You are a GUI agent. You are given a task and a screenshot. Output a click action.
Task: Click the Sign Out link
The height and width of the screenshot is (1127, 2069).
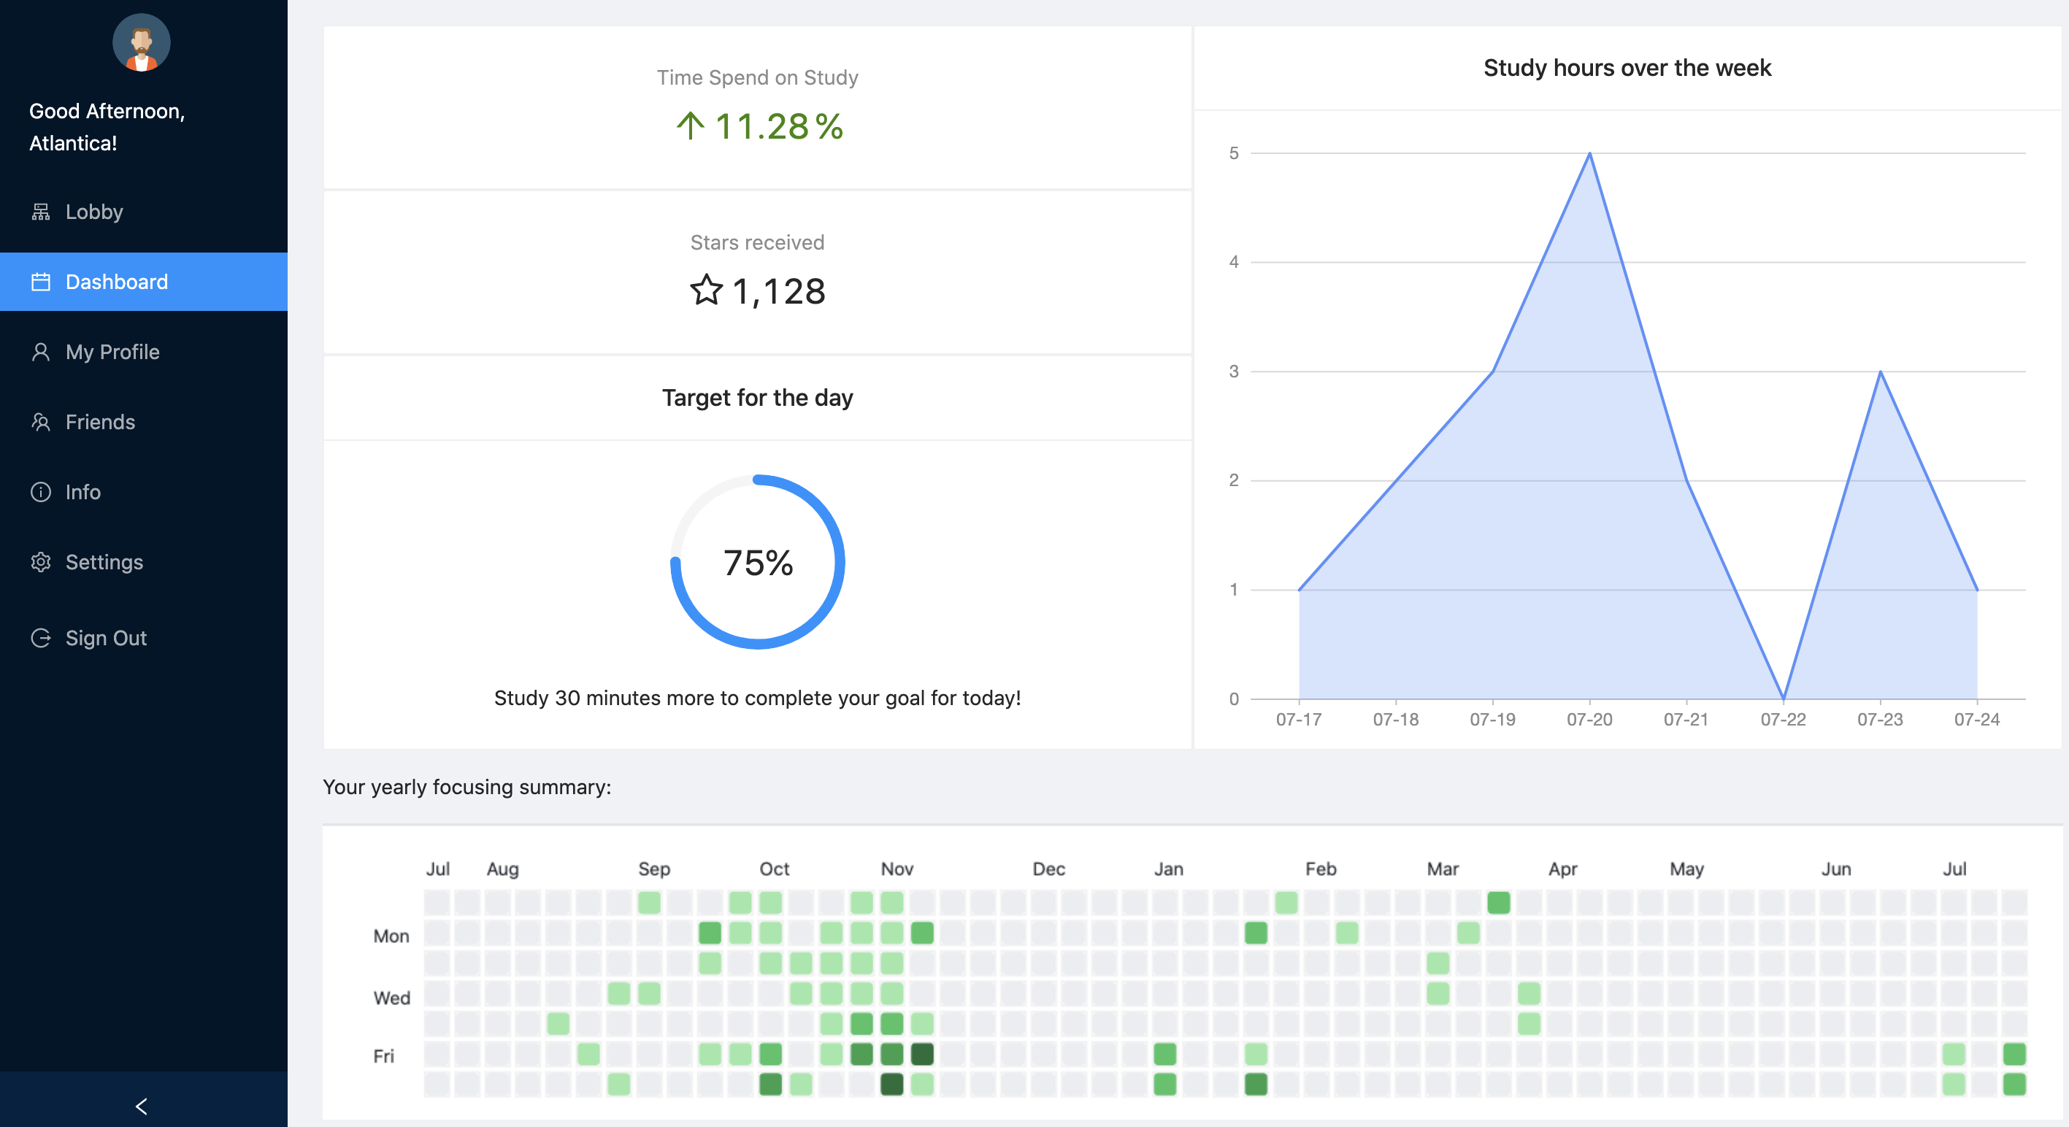106,638
